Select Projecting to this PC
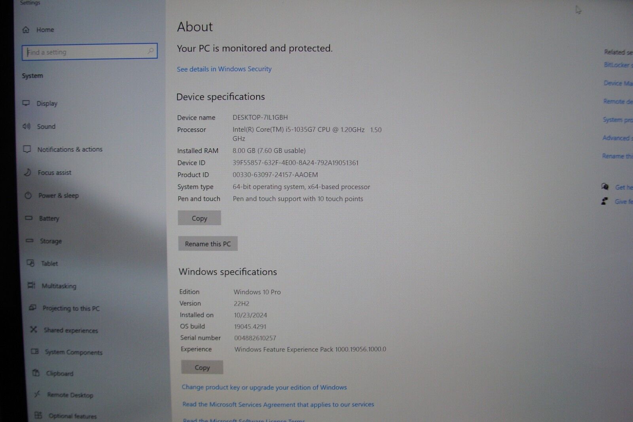Image resolution: width=633 pixels, height=422 pixels. point(71,308)
